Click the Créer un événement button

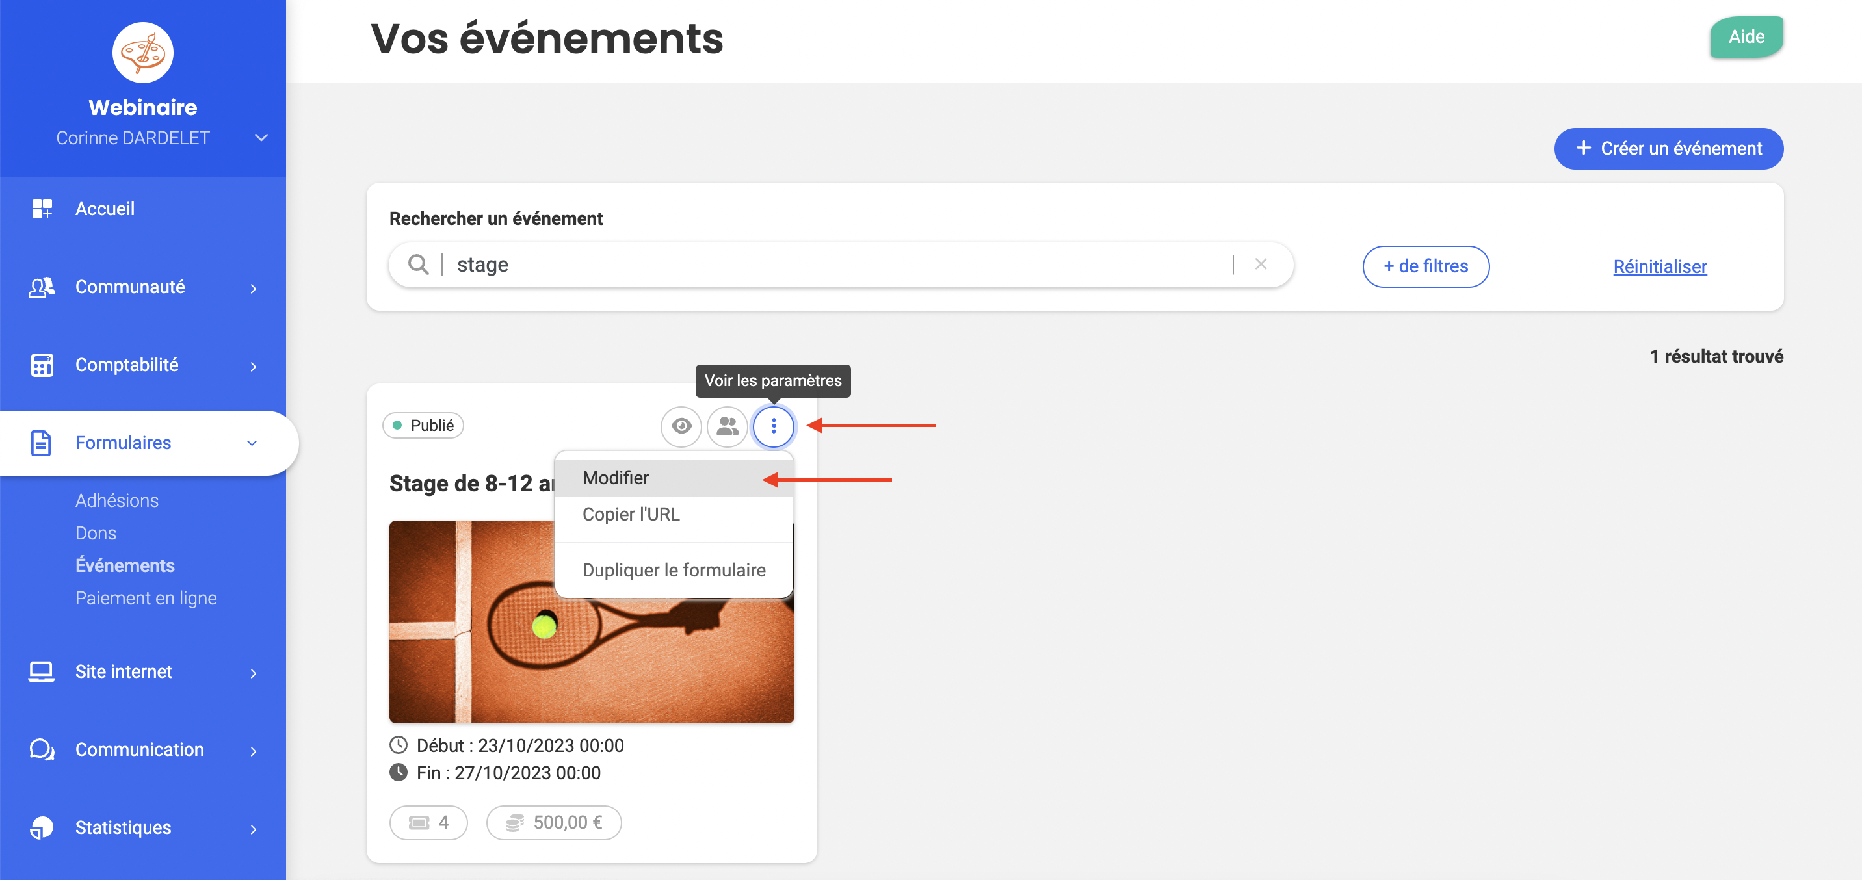1668,149
